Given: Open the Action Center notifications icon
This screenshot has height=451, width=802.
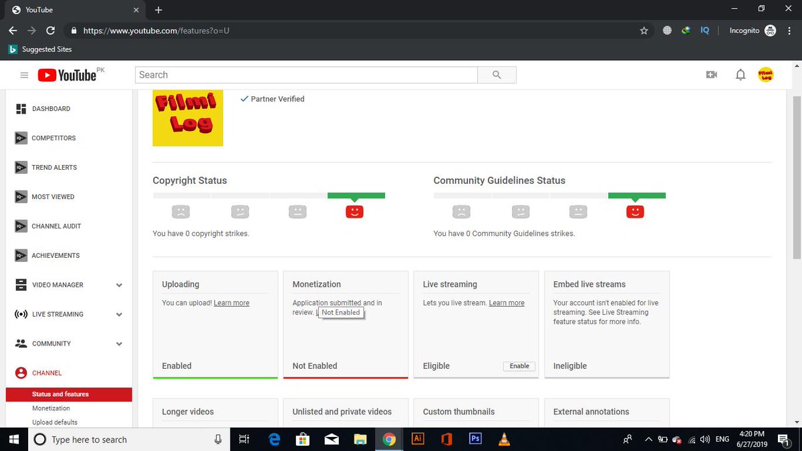Looking at the screenshot, I should click(783, 439).
